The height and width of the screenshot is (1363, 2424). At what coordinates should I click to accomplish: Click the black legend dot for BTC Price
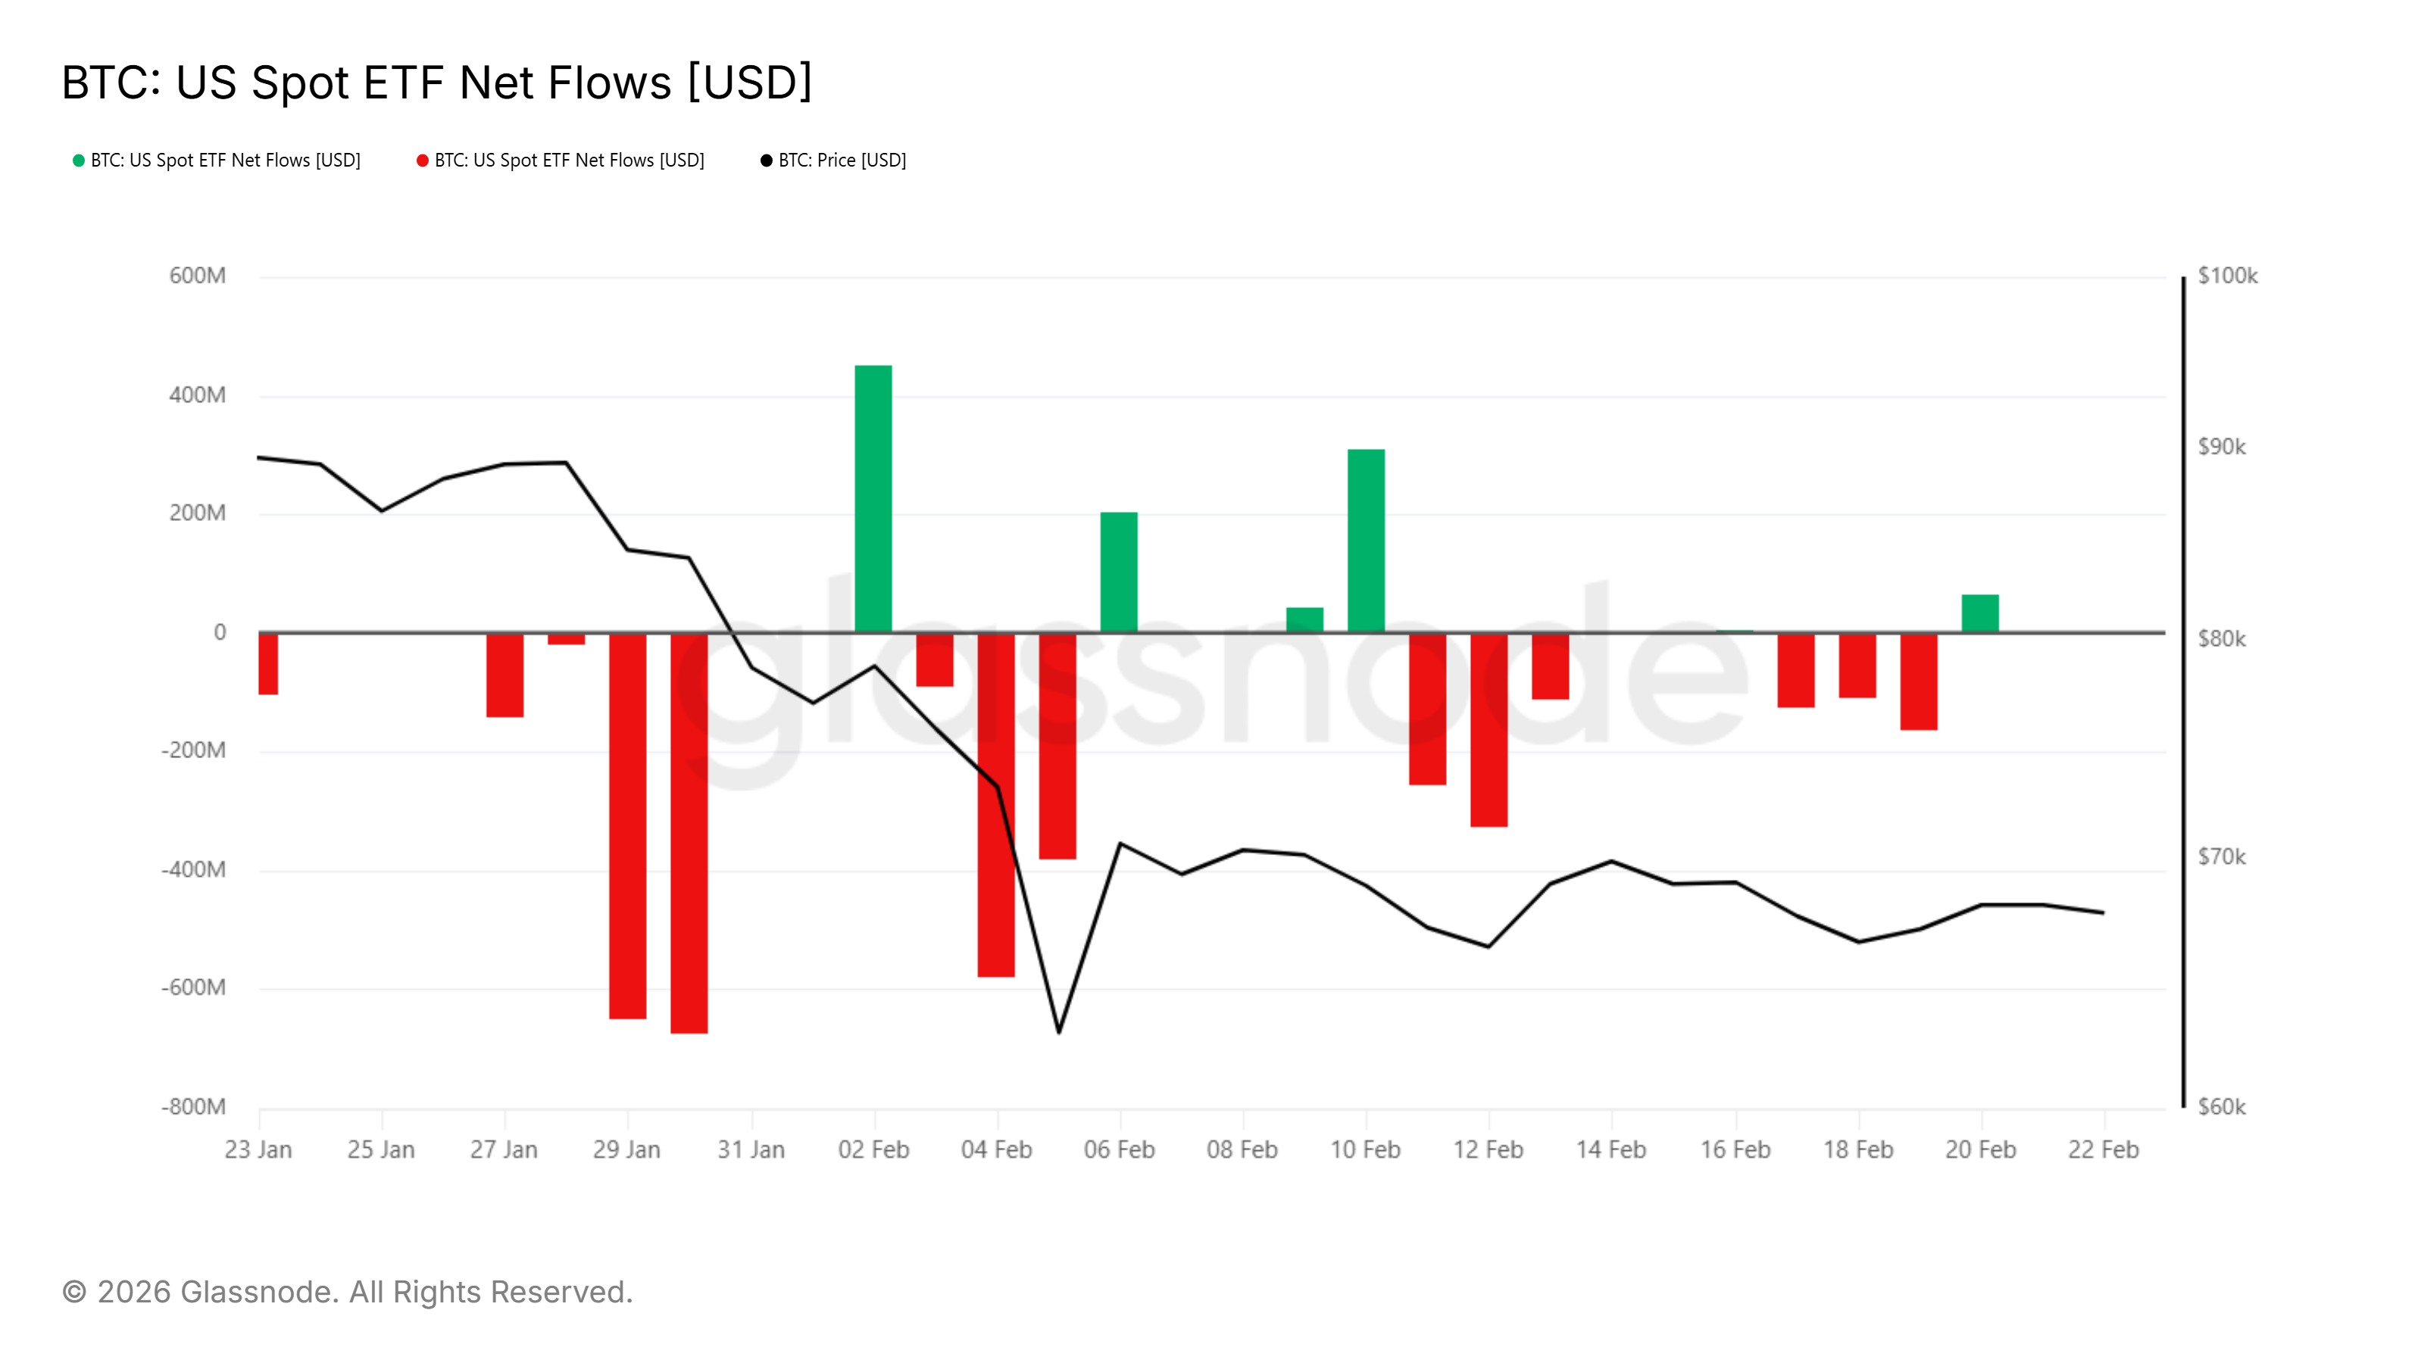pos(766,161)
